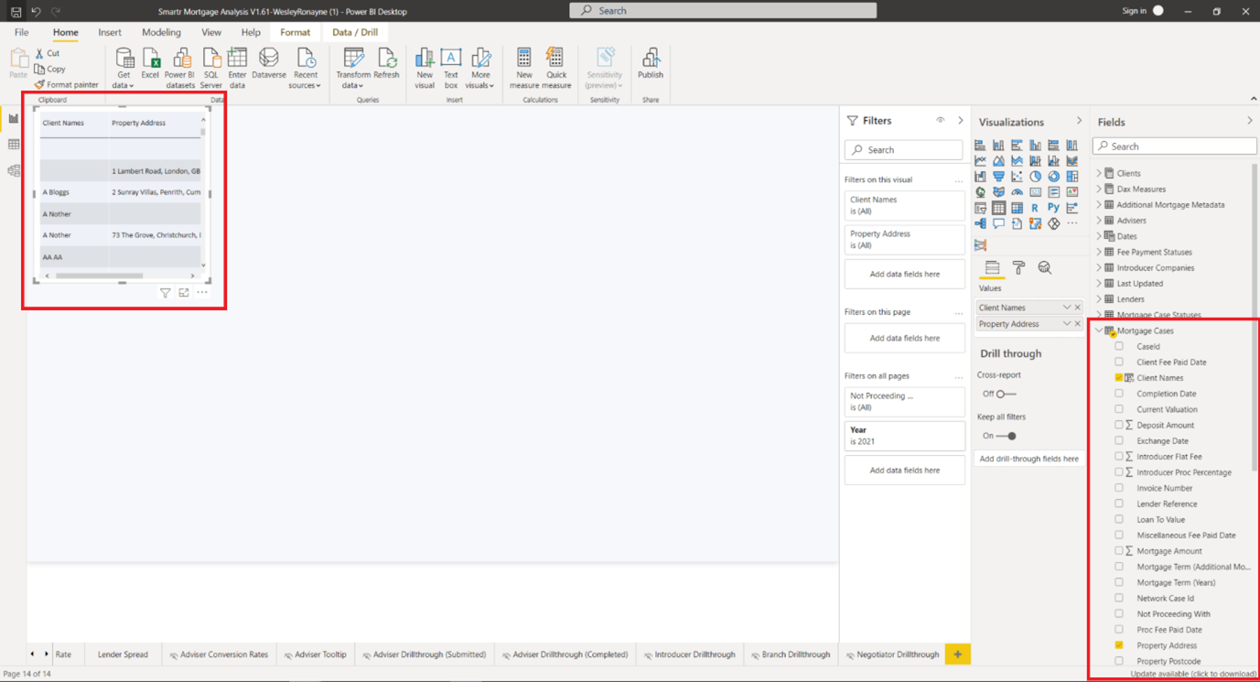Expand the Advisers table
The height and width of the screenshot is (682, 1260).
tap(1099, 221)
